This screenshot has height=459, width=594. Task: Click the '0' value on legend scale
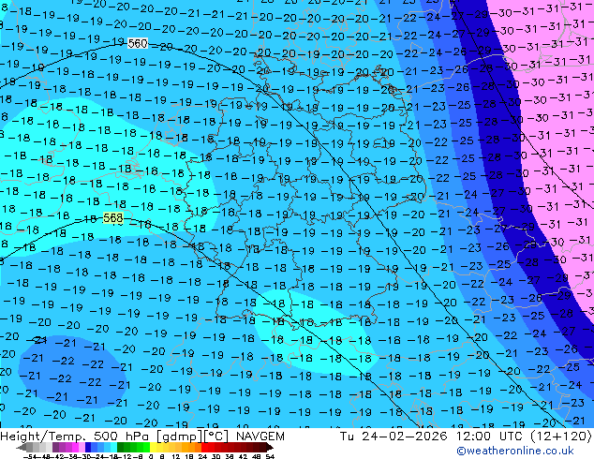[151, 456]
